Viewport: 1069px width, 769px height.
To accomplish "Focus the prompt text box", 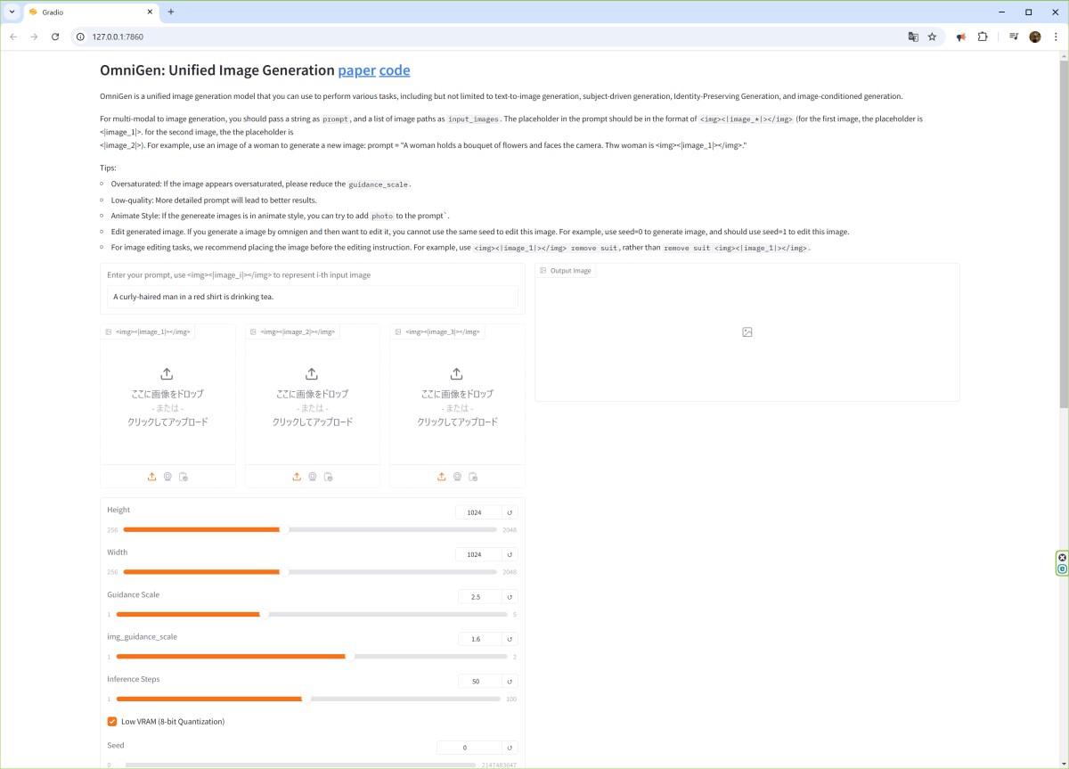I will coord(313,297).
